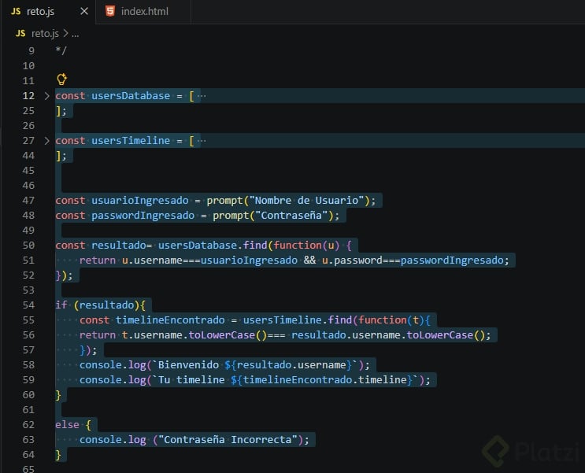Click the lightbulb code action icon
585x473 pixels.
pyautogui.click(x=61, y=79)
